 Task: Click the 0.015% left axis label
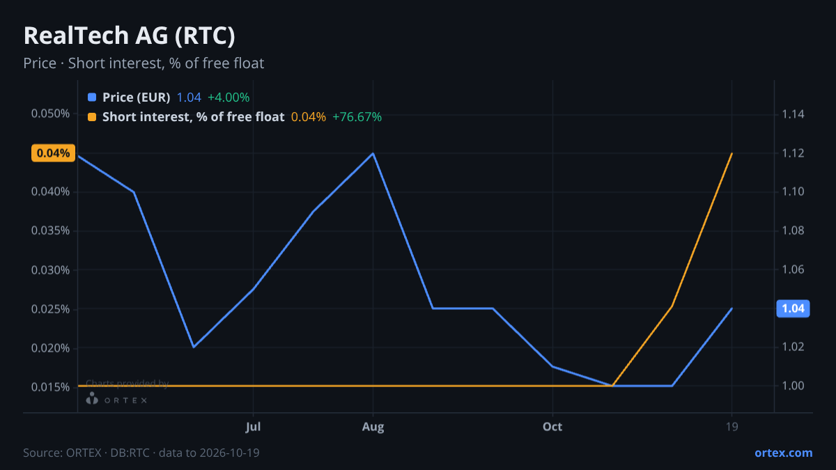(x=50, y=387)
